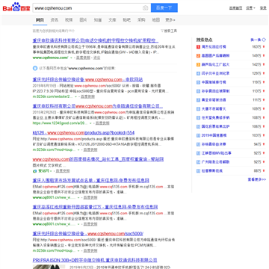Click the 登录 link
This screenshot has height=269, width=269.
point(263,8)
